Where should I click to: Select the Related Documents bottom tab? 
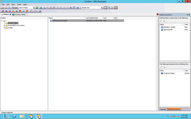pos(174,109)
